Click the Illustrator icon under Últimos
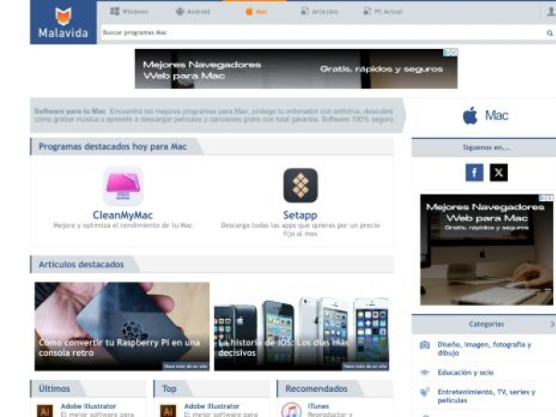556x417 pixels. [x=45, y=411]
